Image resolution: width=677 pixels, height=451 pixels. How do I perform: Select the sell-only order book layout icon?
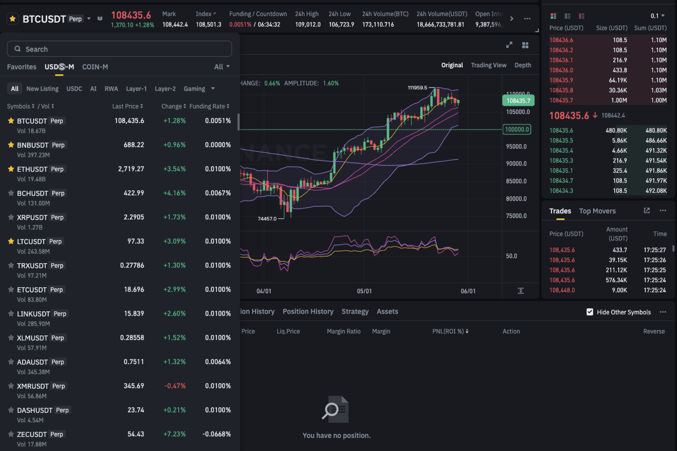583,16
